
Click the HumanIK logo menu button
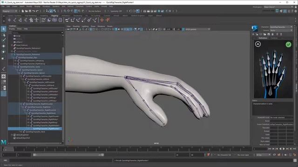click(255, 28)
